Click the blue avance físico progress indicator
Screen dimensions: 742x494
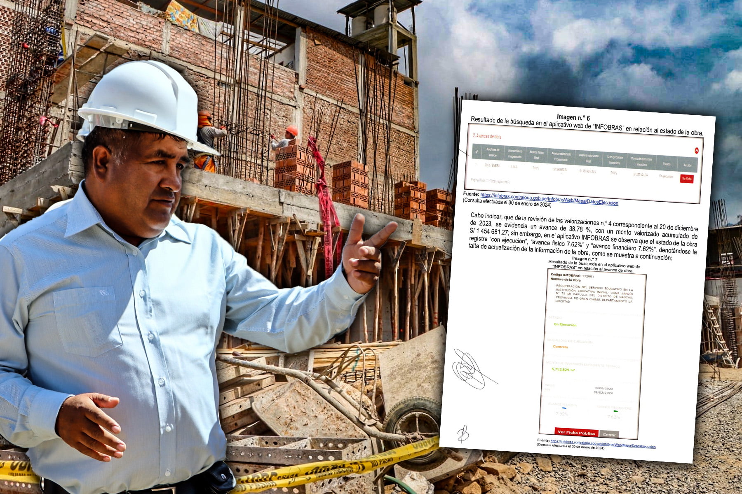click(x=564, y=408)
